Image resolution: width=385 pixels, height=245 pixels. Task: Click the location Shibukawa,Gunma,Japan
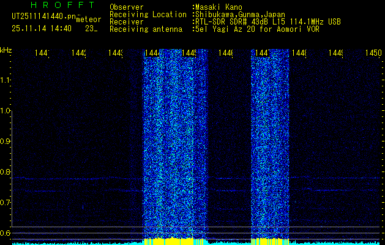(x=240, y=15)
